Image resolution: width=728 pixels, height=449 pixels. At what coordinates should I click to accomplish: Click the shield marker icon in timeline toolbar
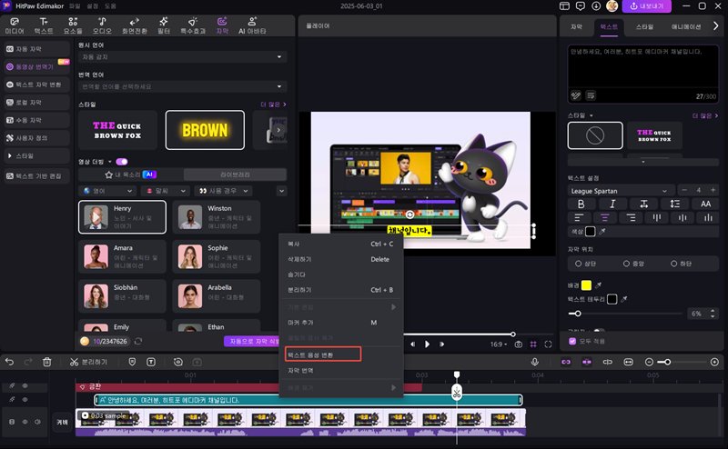coord(132,362)
